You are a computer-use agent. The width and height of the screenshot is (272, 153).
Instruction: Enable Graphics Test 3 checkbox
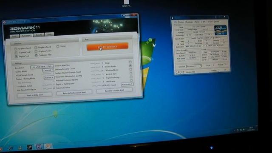coord(16,53)
